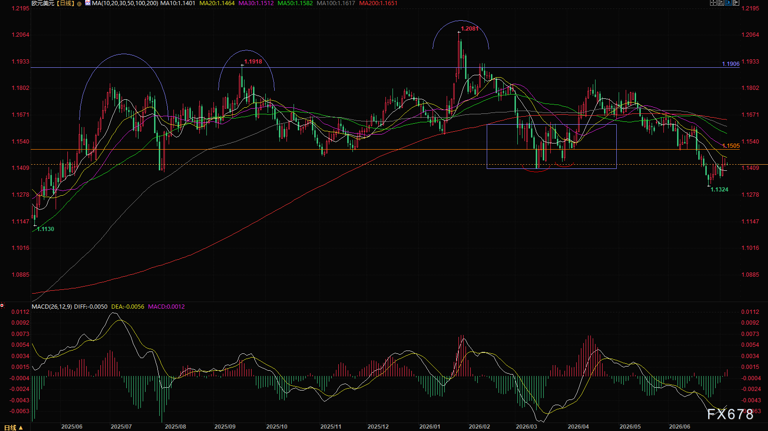Select the 1.1505 horizontal line label
Viewport: 768px width, 431px height.
(731, 146)
